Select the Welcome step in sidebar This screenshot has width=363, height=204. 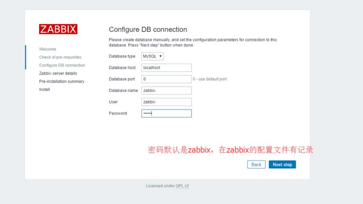(x=48, y=49)
